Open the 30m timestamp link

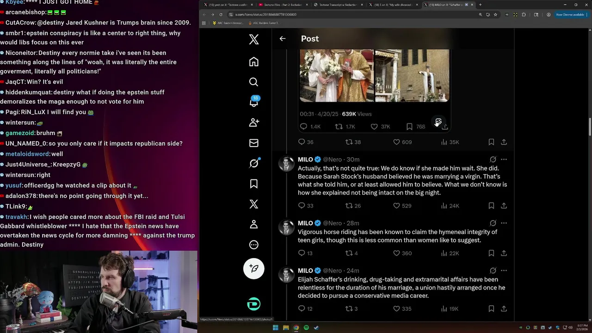pos(353,159)
